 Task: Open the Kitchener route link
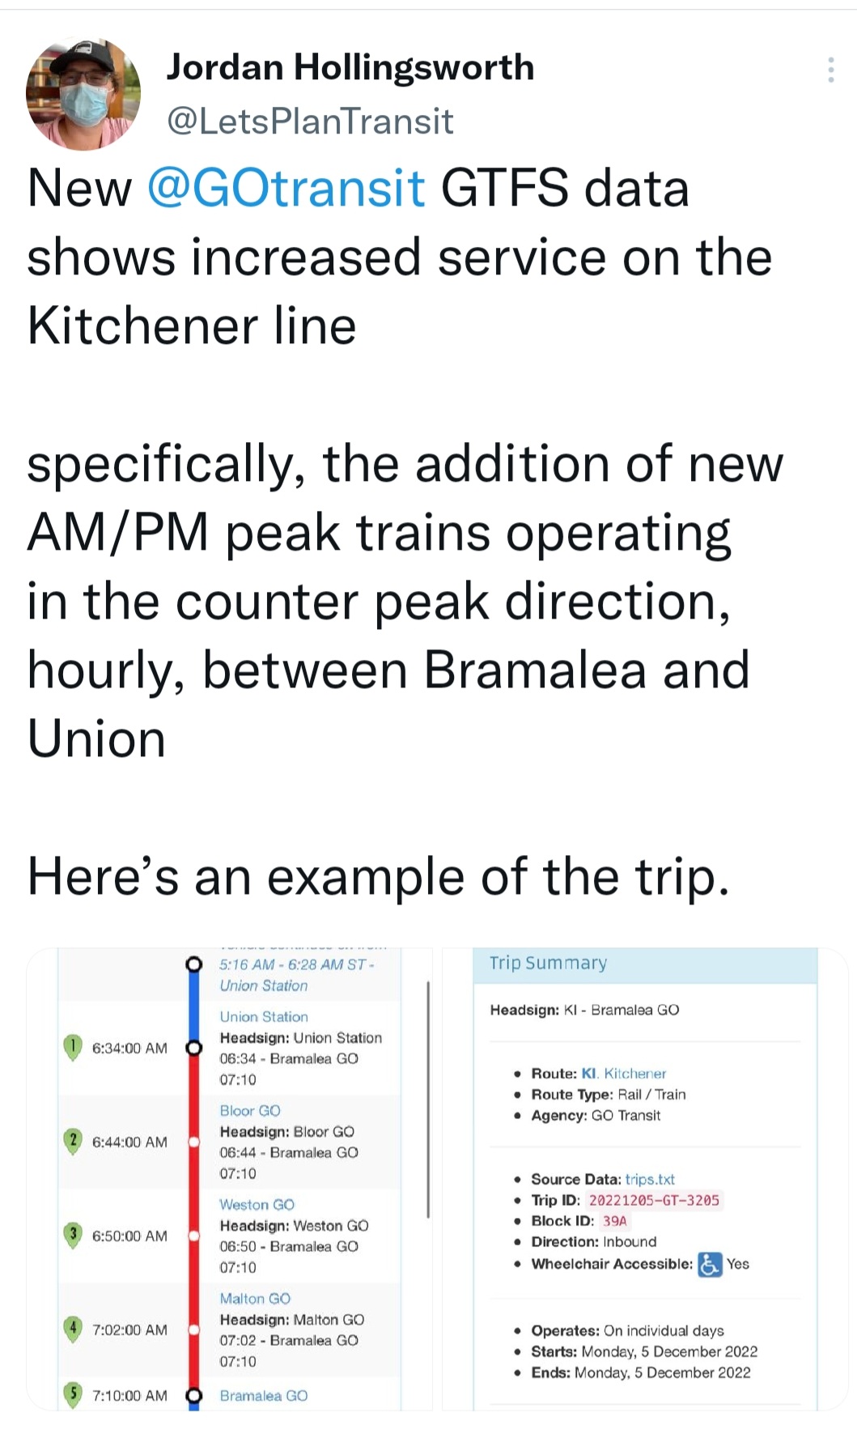click(634, 1073)
